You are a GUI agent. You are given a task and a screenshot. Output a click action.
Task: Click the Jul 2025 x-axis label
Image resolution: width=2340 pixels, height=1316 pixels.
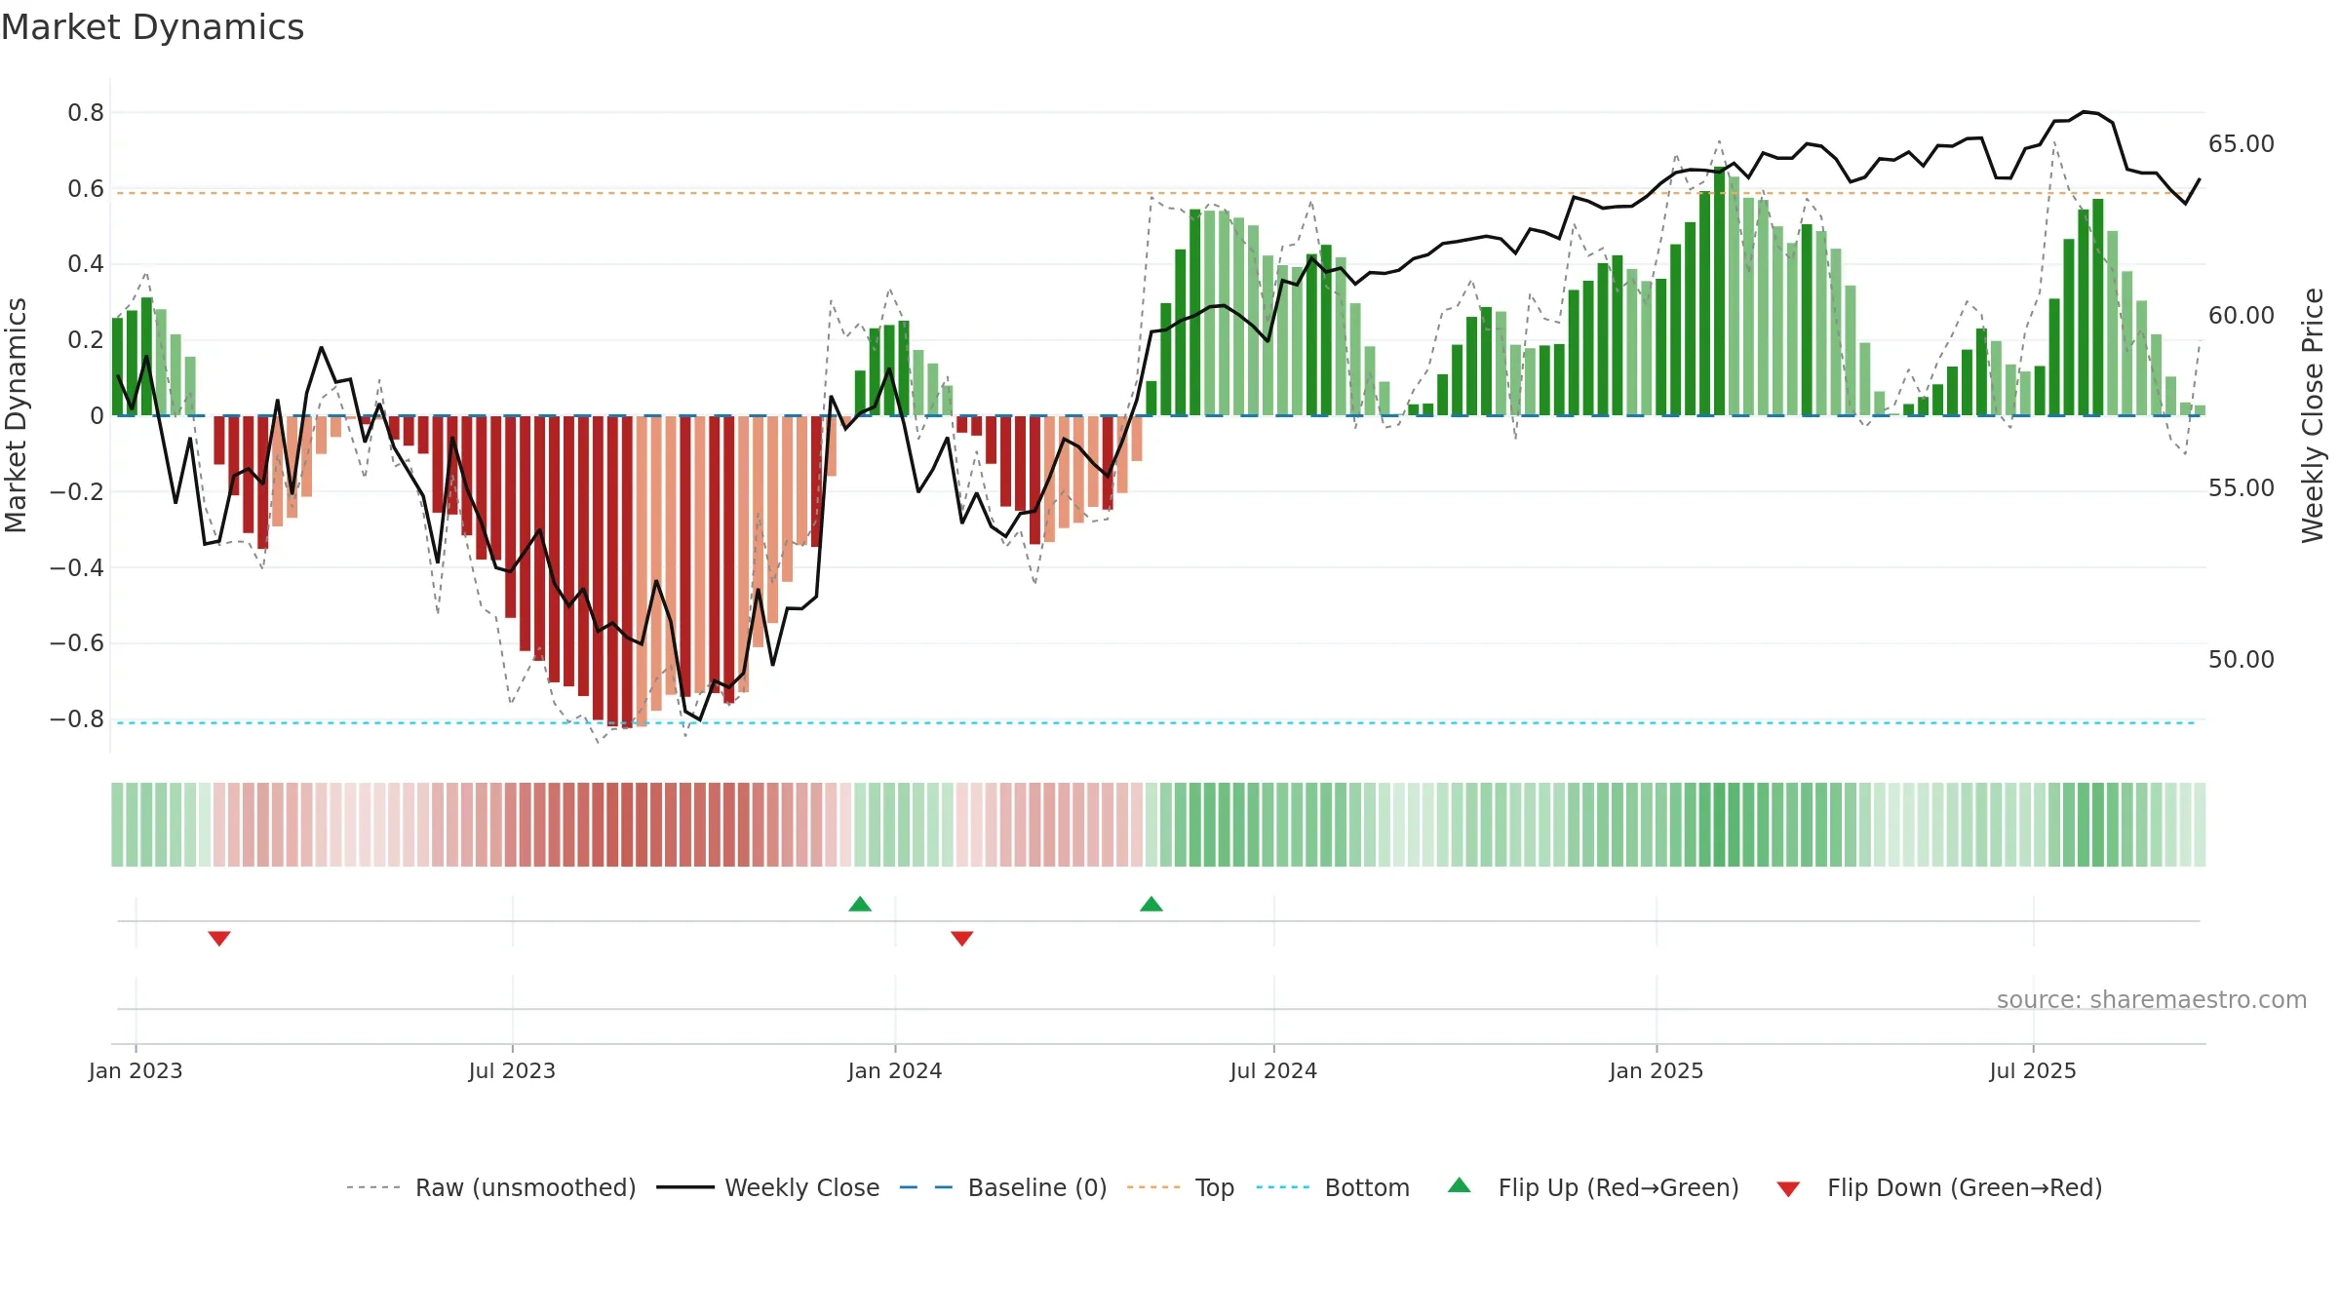pos(2033,1070)
